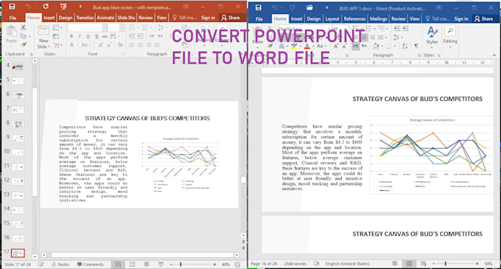The image size is (501, 269).
Task: Open PowerPoint Slide Sorter view
Action: coord(133,265)
